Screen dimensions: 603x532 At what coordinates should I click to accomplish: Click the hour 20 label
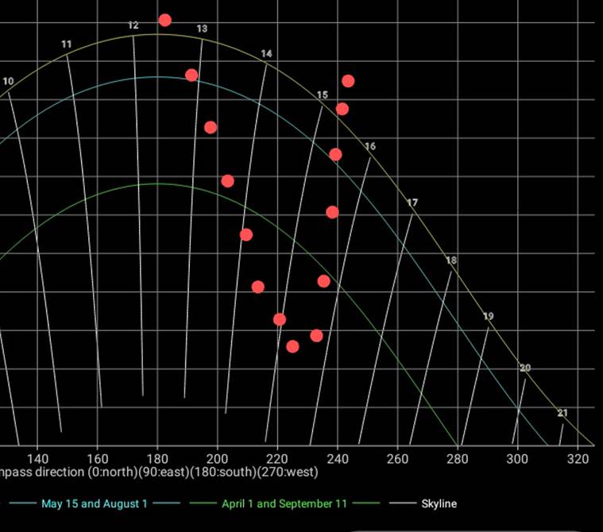(x=525, y=368)
